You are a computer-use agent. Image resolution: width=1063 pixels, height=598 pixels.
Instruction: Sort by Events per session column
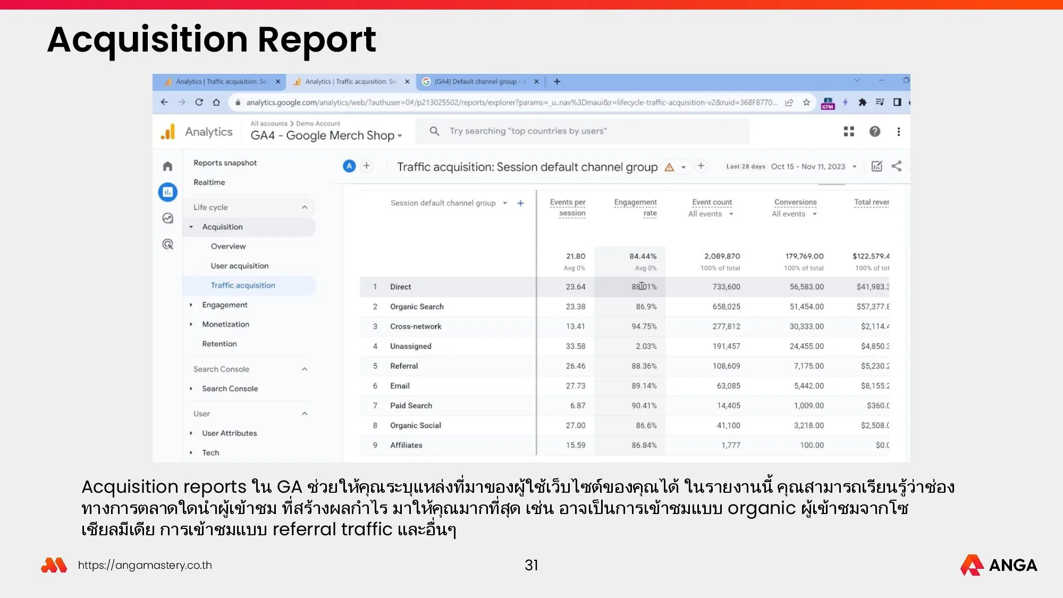[x=568, y=208]
